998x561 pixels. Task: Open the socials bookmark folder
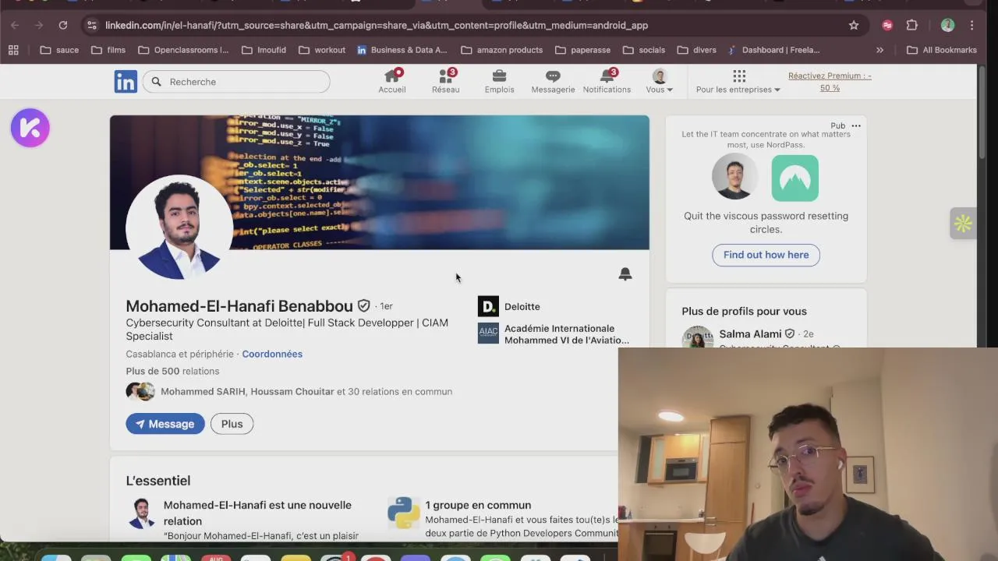coord(644,50)
